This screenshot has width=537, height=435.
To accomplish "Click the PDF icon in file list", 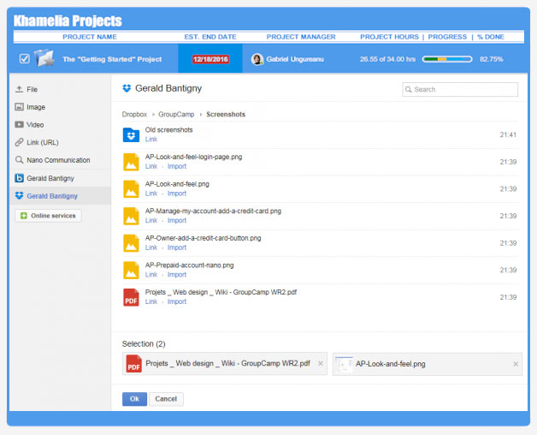I will tap(131, 297).
